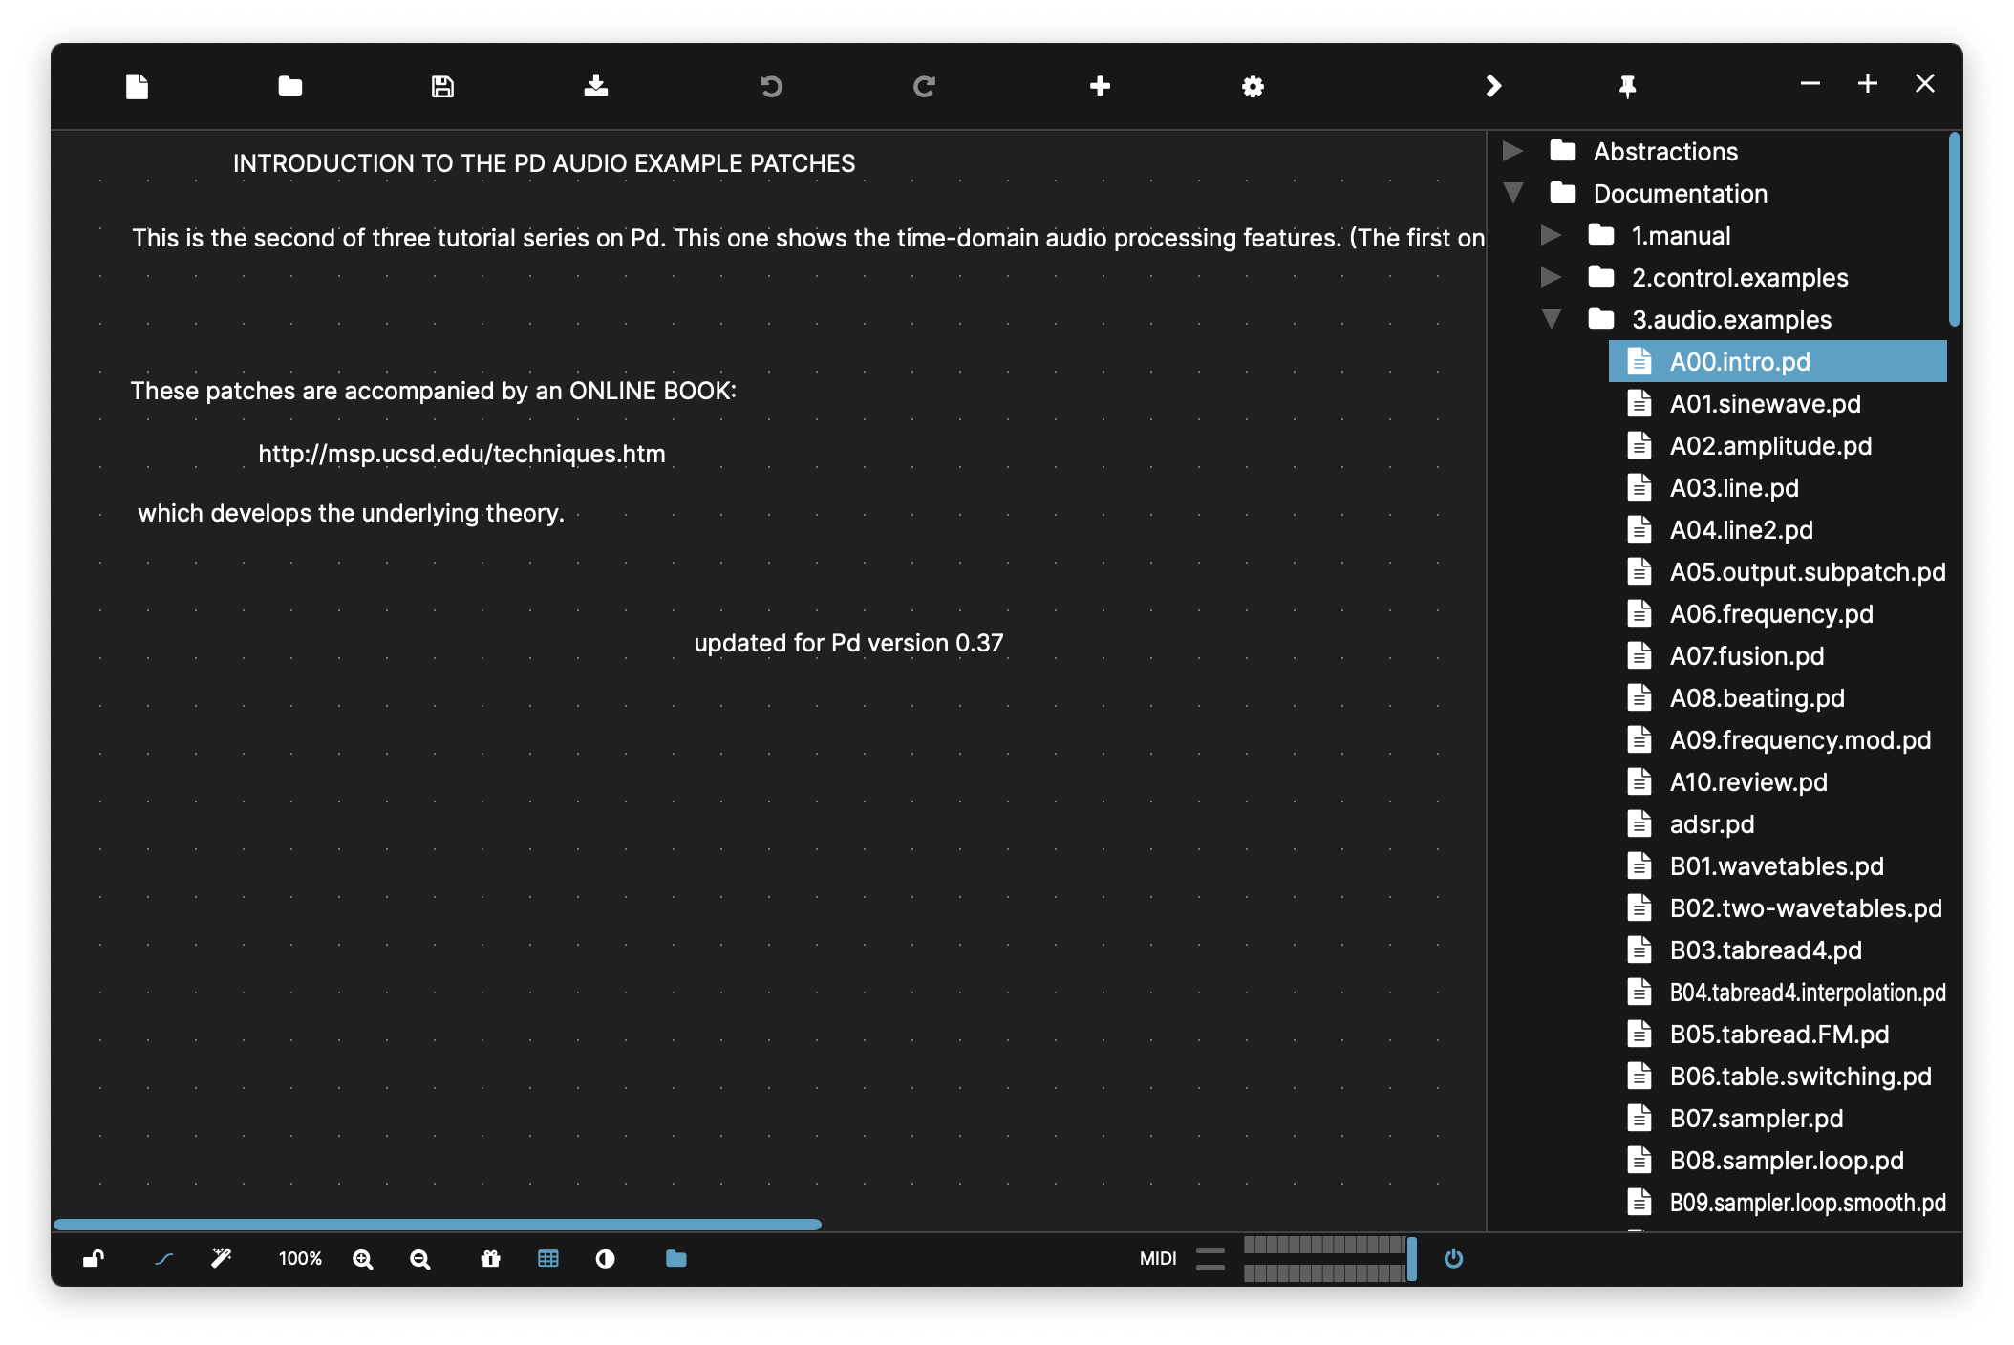
Task: Toggle the canvas grid
Action: click(548, 1259)
